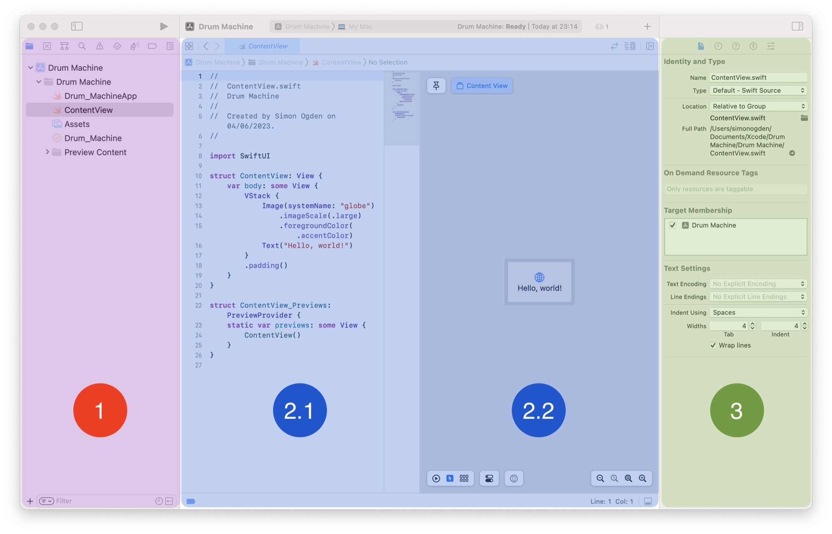Image resolution: width=832 pixels, height=534 pixels.
Task: Choose the file location folder icon
Action: tap(804, 118)
